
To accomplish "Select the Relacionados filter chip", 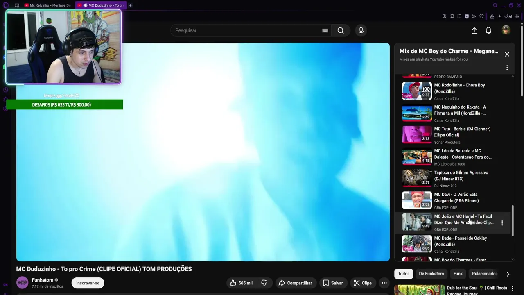I will tap(485, 274).
